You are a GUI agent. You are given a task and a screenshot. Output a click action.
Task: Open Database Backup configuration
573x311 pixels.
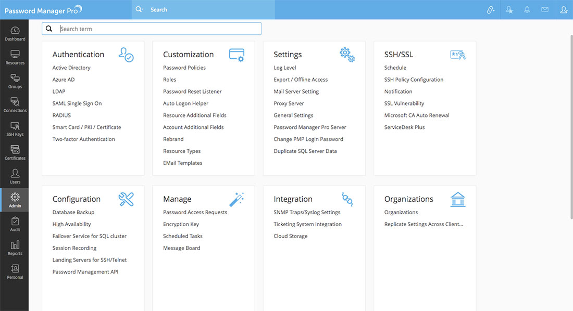pos(73,212)
